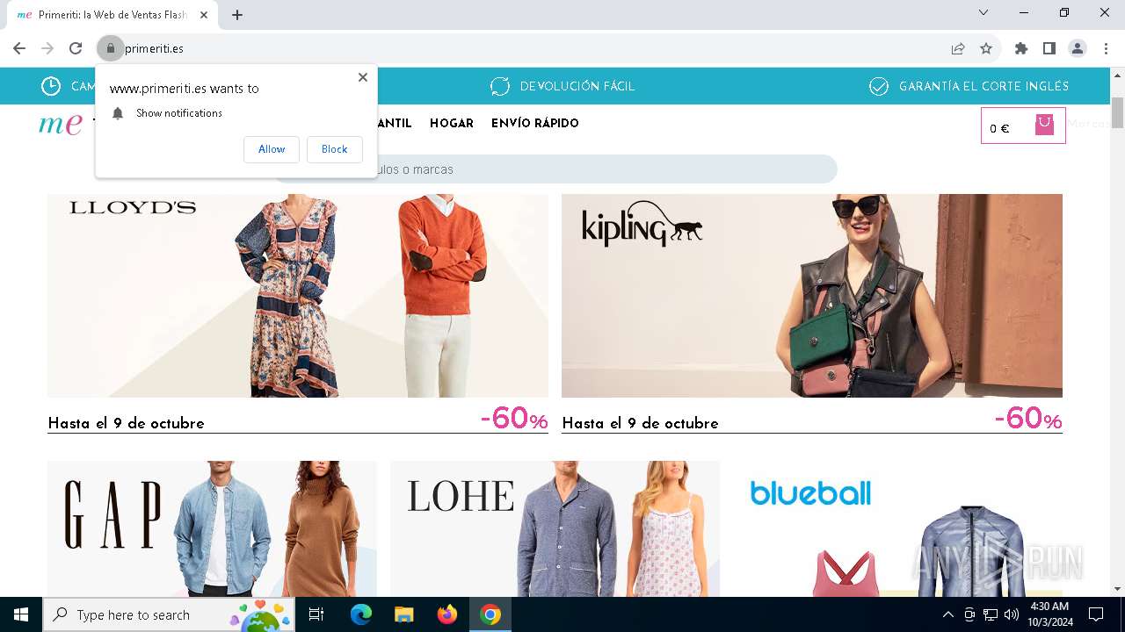Click the -60% discount under Lloyd's
This screenshot has height=632, width=1125.
pos(514,419)
